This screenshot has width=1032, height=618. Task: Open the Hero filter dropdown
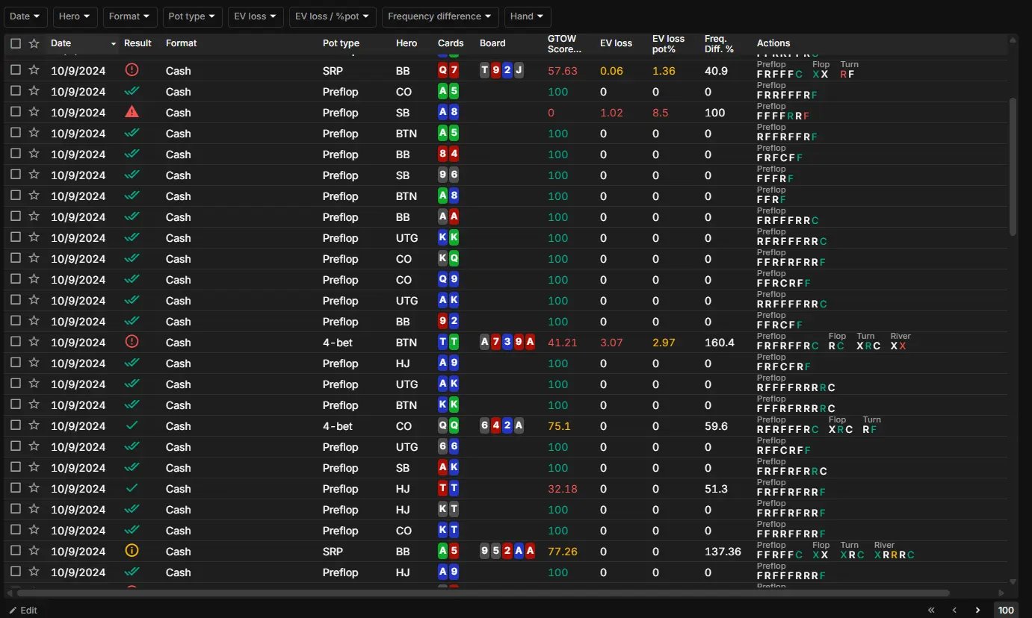(x=75, y=16)
